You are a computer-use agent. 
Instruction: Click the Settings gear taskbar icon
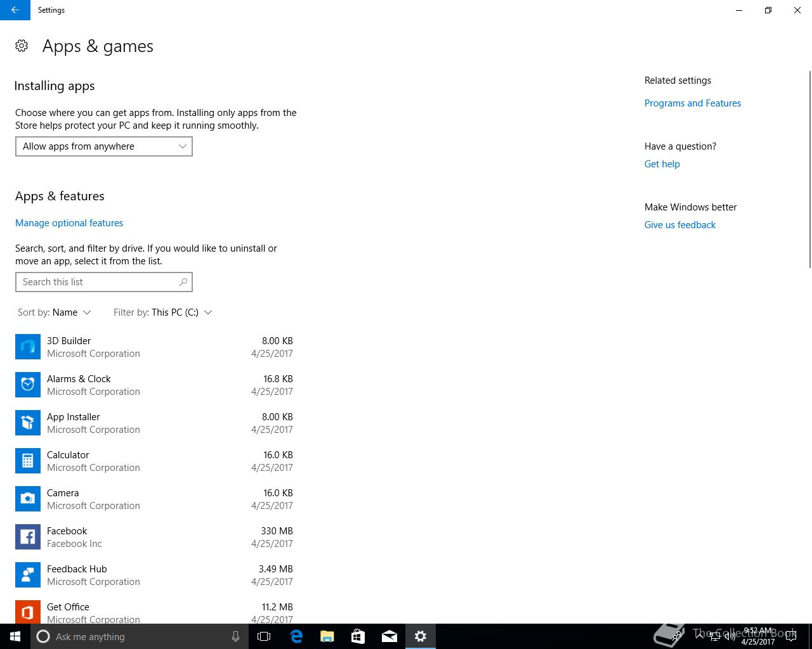point(420,636)
